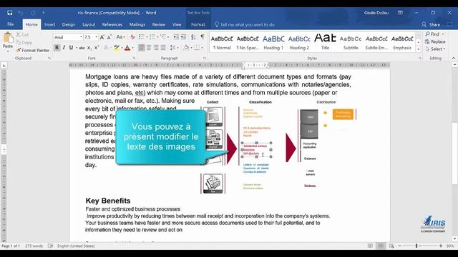458x257 pixels.
Task: Toggle superscript formatting
Action: [97, 48]
